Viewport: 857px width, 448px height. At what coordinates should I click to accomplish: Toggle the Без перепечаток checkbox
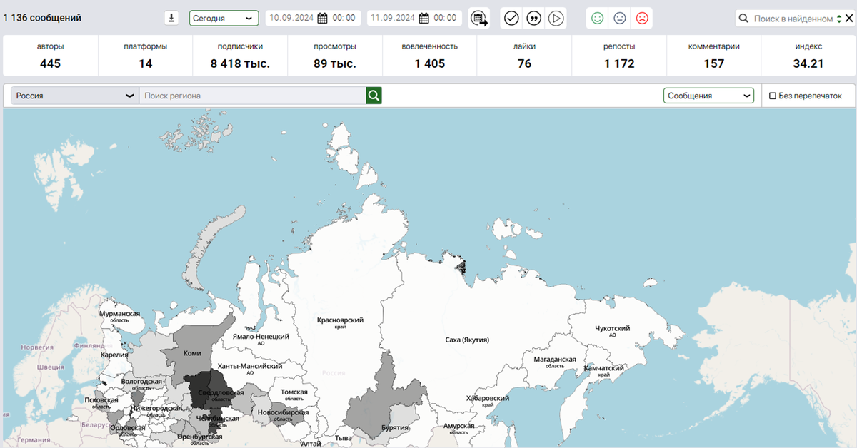773,96
